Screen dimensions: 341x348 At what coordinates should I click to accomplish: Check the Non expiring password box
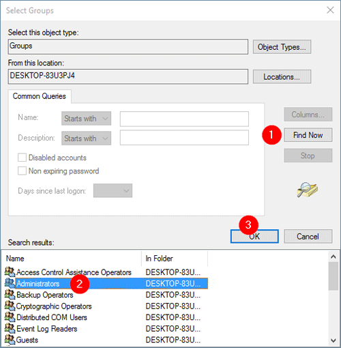tap(22, 171)
